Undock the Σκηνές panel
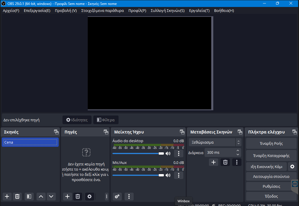Image resolution: width=299 pixels, height=206 pixels. [56, 132]
